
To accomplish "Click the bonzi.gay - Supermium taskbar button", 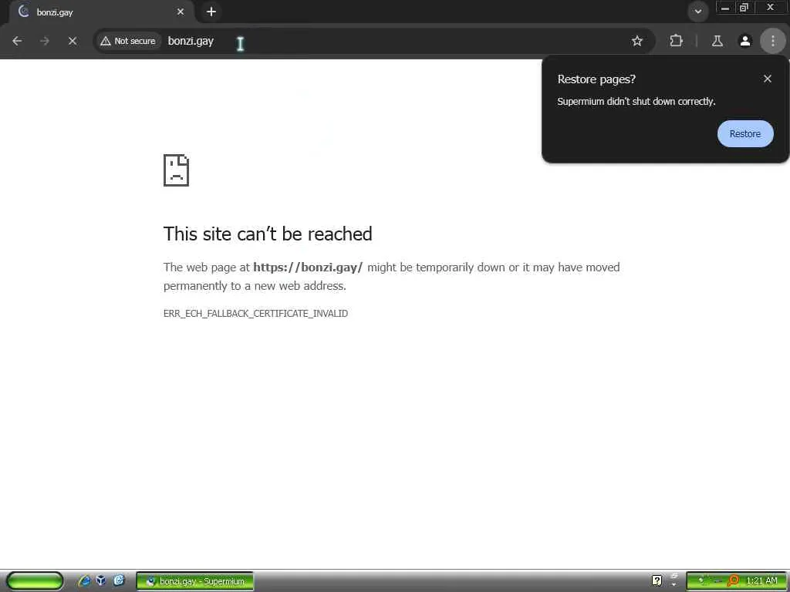I will coord(195,581).
